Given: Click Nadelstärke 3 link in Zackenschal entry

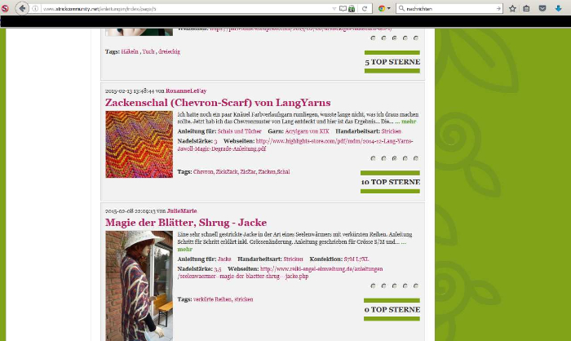Looking at the screenshot, I should pyautogui.click(x=215, y=141).
